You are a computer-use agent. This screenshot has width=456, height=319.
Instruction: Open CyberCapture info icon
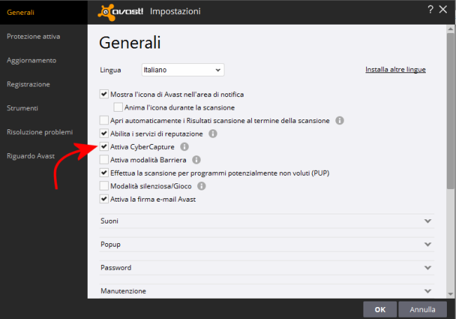[185, 147]
